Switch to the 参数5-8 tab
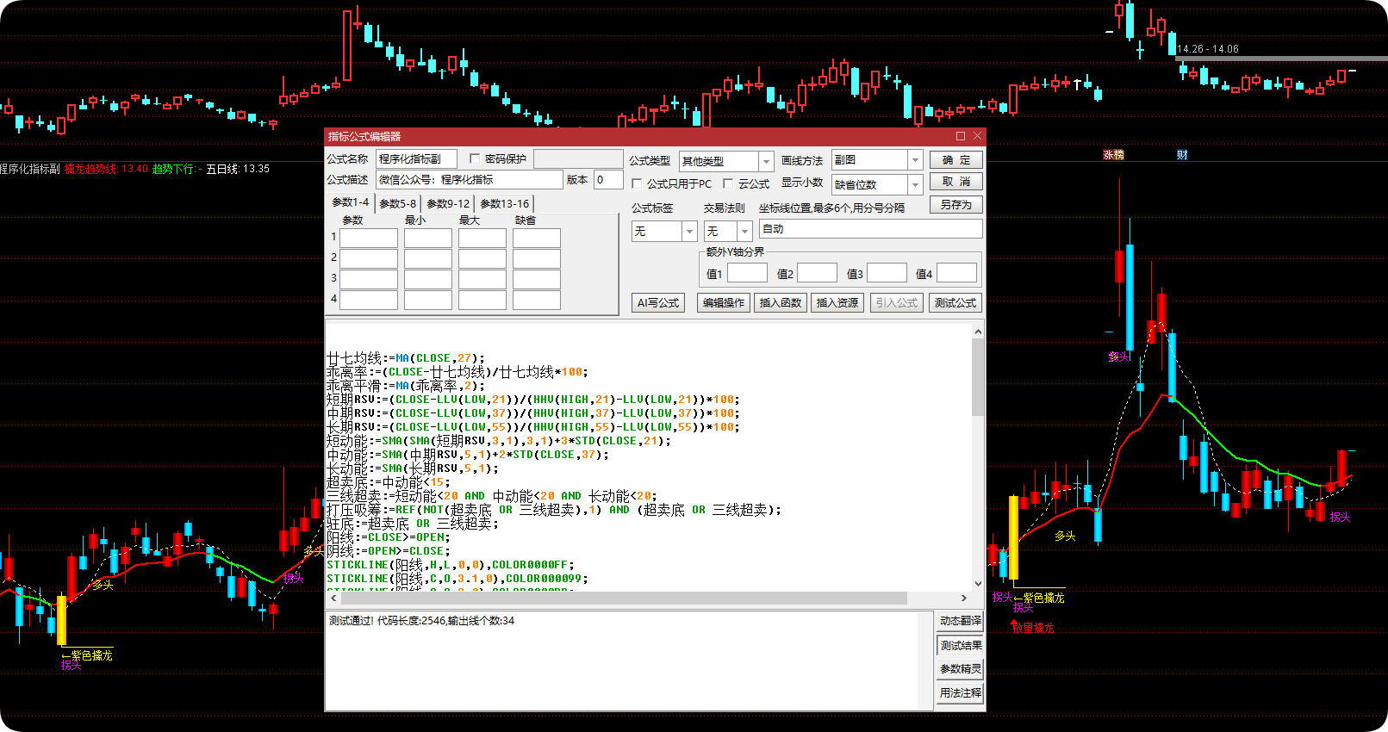 (x=398, y=203)
